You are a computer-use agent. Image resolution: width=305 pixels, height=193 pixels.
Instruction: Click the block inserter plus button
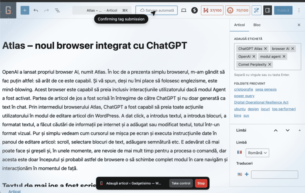[25, 10]
